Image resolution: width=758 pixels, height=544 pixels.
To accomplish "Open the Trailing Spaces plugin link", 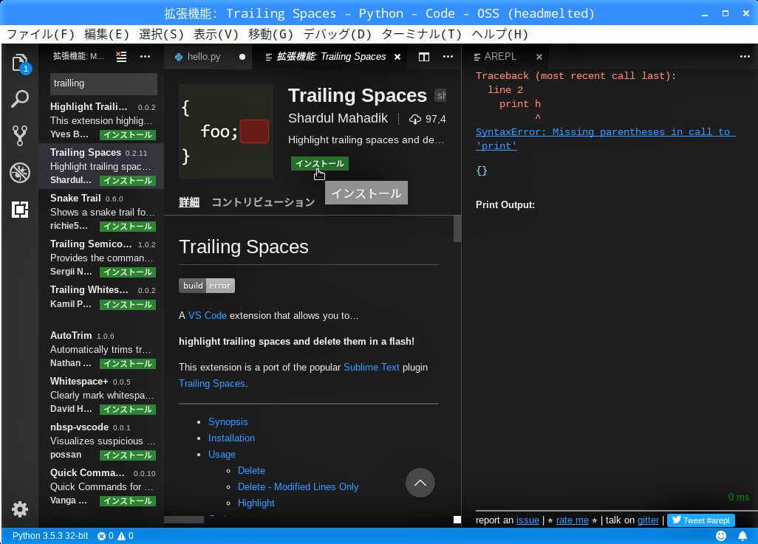I will pyautogui.click(x=212, y=384).
